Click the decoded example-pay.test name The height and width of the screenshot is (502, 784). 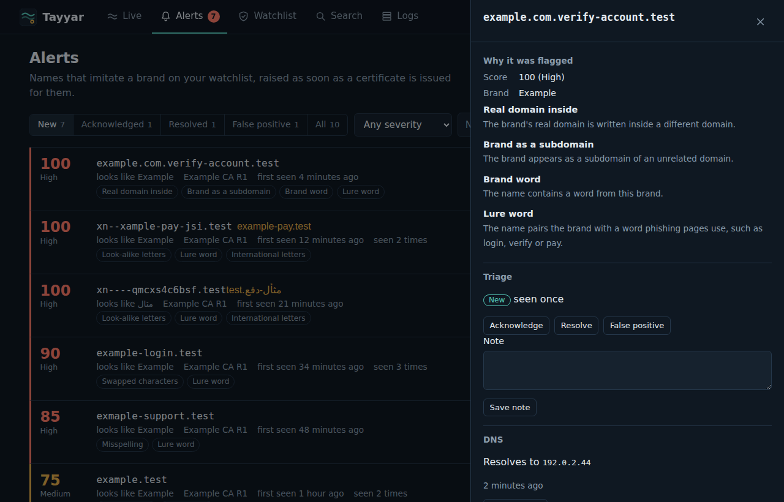[x=274, y=227]
